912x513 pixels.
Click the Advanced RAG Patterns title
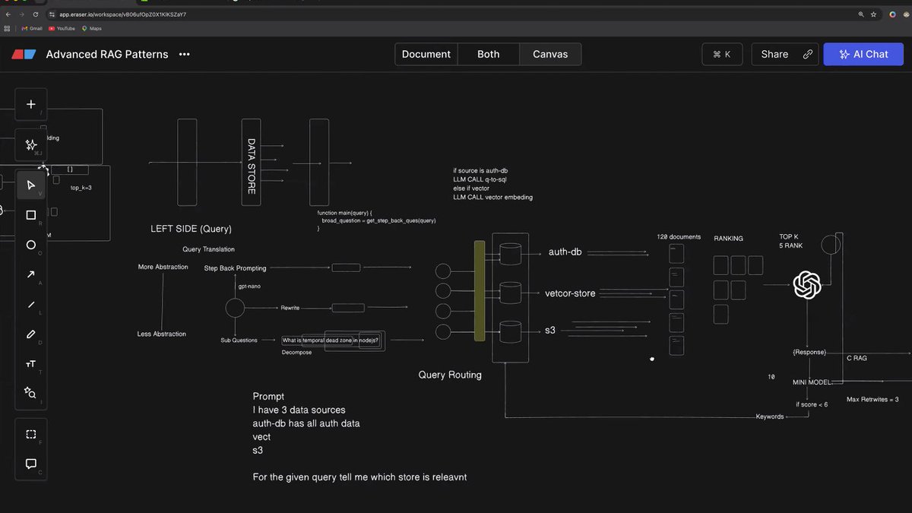coord(107,54)
